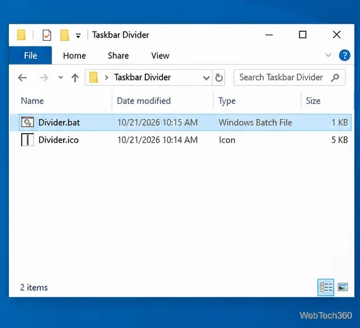Expand the ribbon with chevron arrow
Viewport: 360px width, 328px height.
(328, 55)
